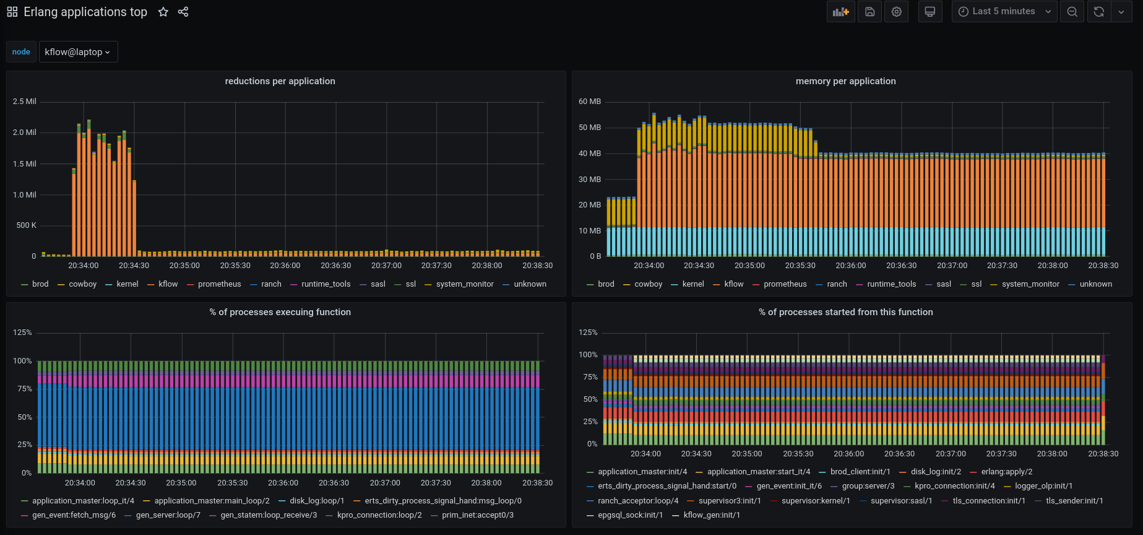
Task: Open memory per application panel menu
Action: point(845,81)
